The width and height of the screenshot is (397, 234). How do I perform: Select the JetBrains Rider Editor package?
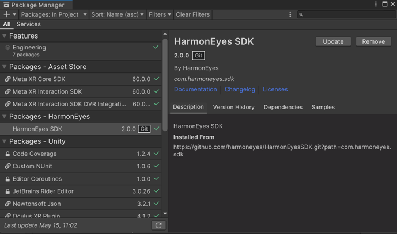click(81, 191)
